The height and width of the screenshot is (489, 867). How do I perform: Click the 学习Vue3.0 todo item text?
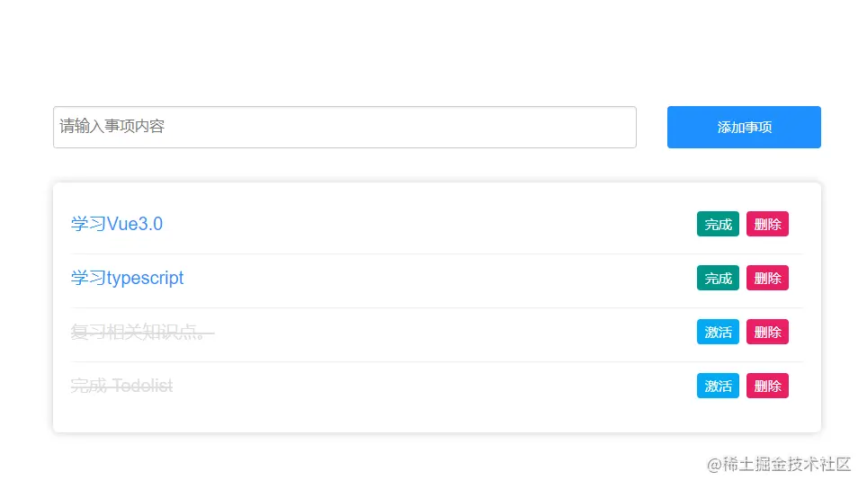pos(117,224)
